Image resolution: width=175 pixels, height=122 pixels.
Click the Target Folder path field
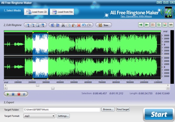pos(62,110)
